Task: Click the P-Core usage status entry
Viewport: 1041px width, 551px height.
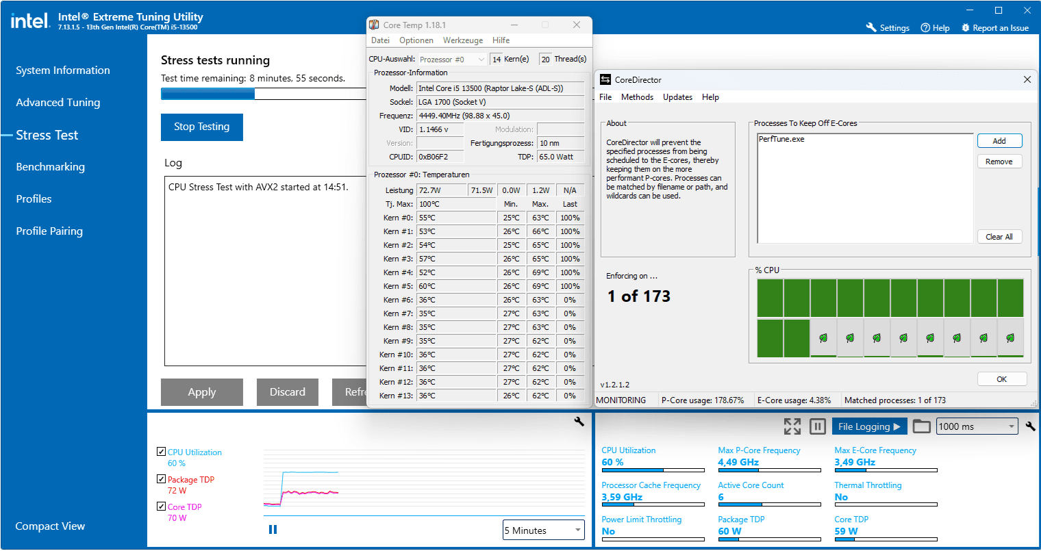Action: click(703, 400)
